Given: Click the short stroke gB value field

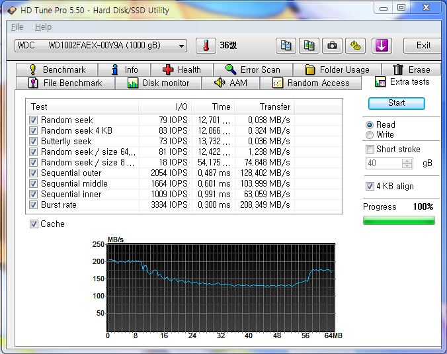Looking at the screenshot, I should 384,163.
